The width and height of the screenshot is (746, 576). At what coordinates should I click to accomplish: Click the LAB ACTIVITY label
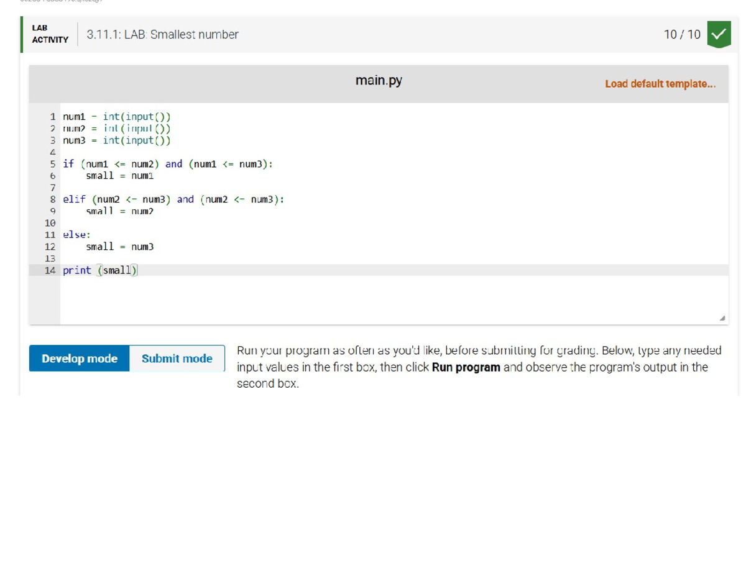coord(50,34)
